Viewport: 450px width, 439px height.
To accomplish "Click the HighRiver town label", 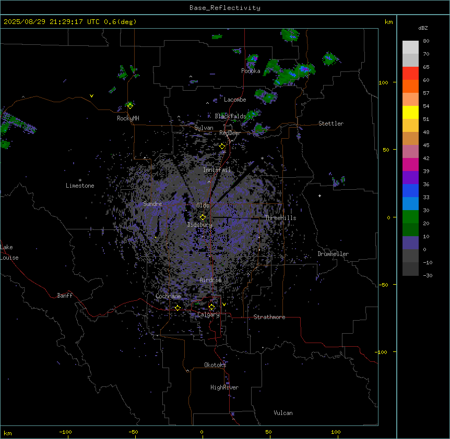I will (x=224, y=387).
